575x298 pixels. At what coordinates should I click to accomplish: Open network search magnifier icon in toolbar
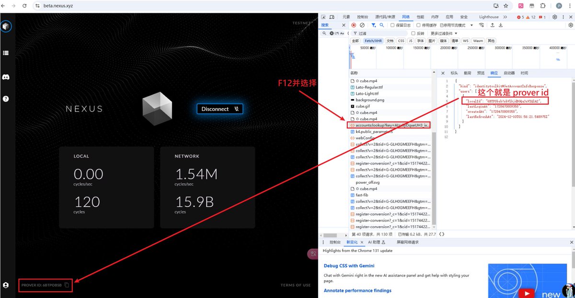pyautogui.click(x=382, y=25)
